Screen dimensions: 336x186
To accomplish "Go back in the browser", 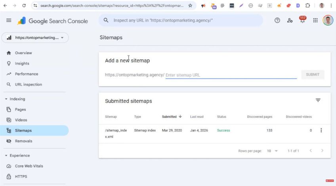I will point(5,6).
